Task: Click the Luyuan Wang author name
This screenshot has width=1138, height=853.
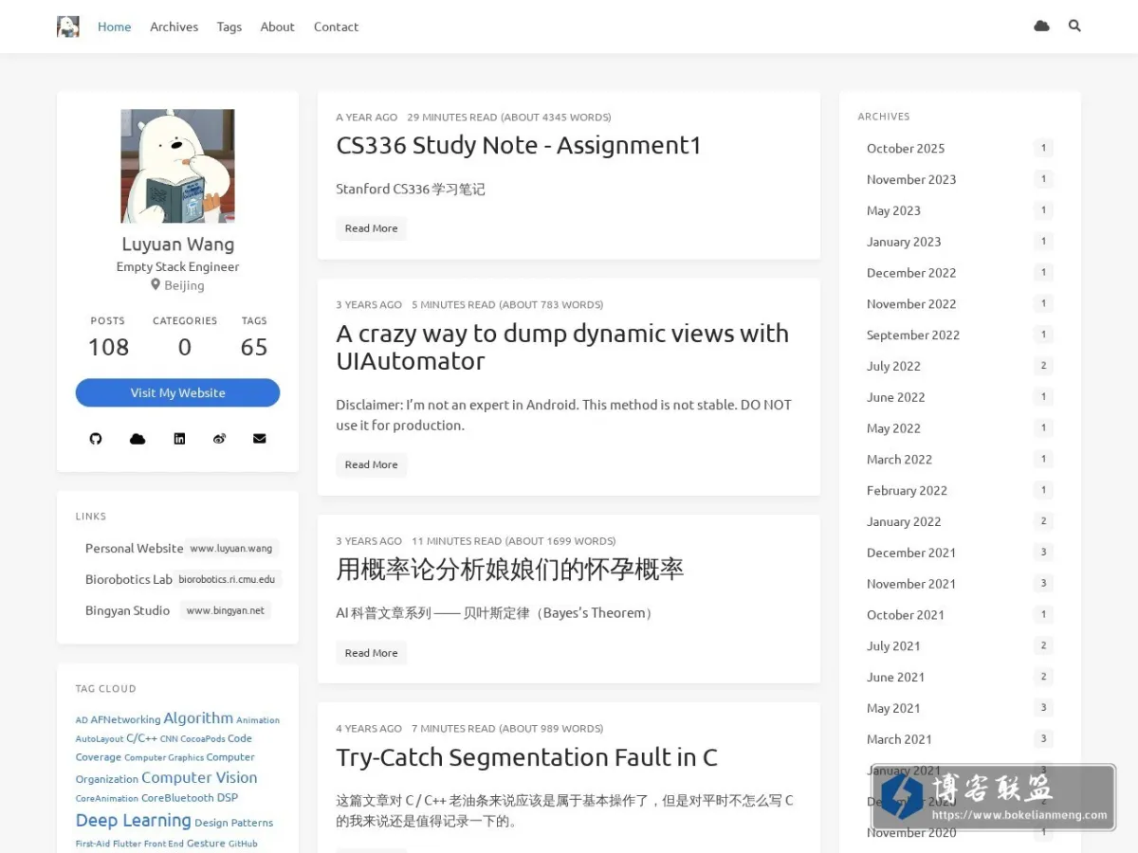Action: (x=178, y=244)
